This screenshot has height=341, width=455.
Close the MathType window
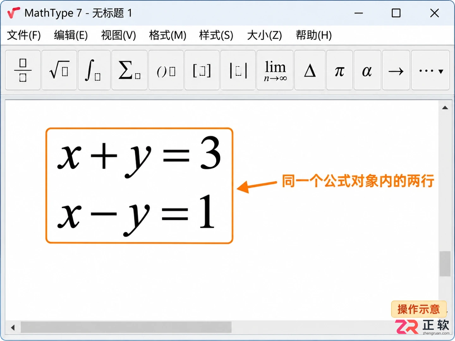[434, 13]
